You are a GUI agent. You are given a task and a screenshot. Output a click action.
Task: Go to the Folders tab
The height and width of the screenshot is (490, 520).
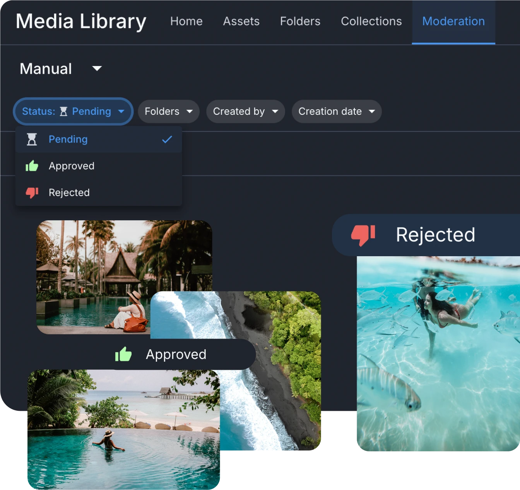[300, 21]
